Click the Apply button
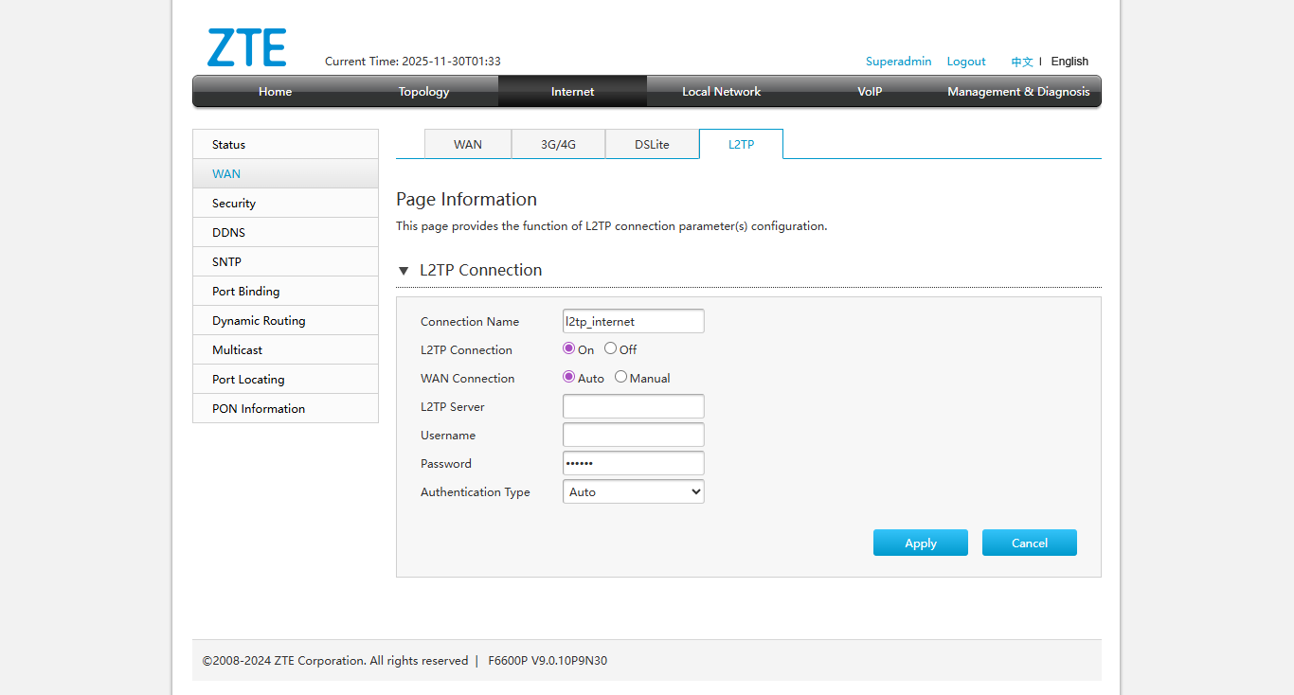Image resolution: width=1294 pixels, height=695 pixels. pyautogui.click(x=920, y=543)
